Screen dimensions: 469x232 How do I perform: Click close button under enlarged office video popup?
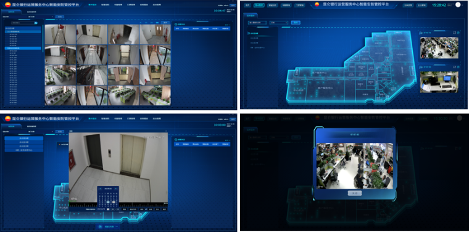coord(354,193)
